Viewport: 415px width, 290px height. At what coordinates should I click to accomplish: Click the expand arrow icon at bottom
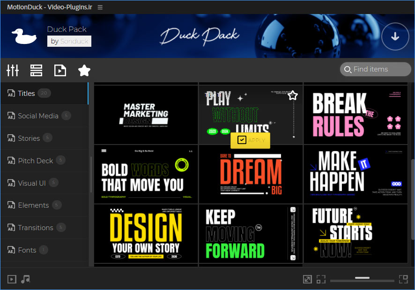click(x=307, y=279)
